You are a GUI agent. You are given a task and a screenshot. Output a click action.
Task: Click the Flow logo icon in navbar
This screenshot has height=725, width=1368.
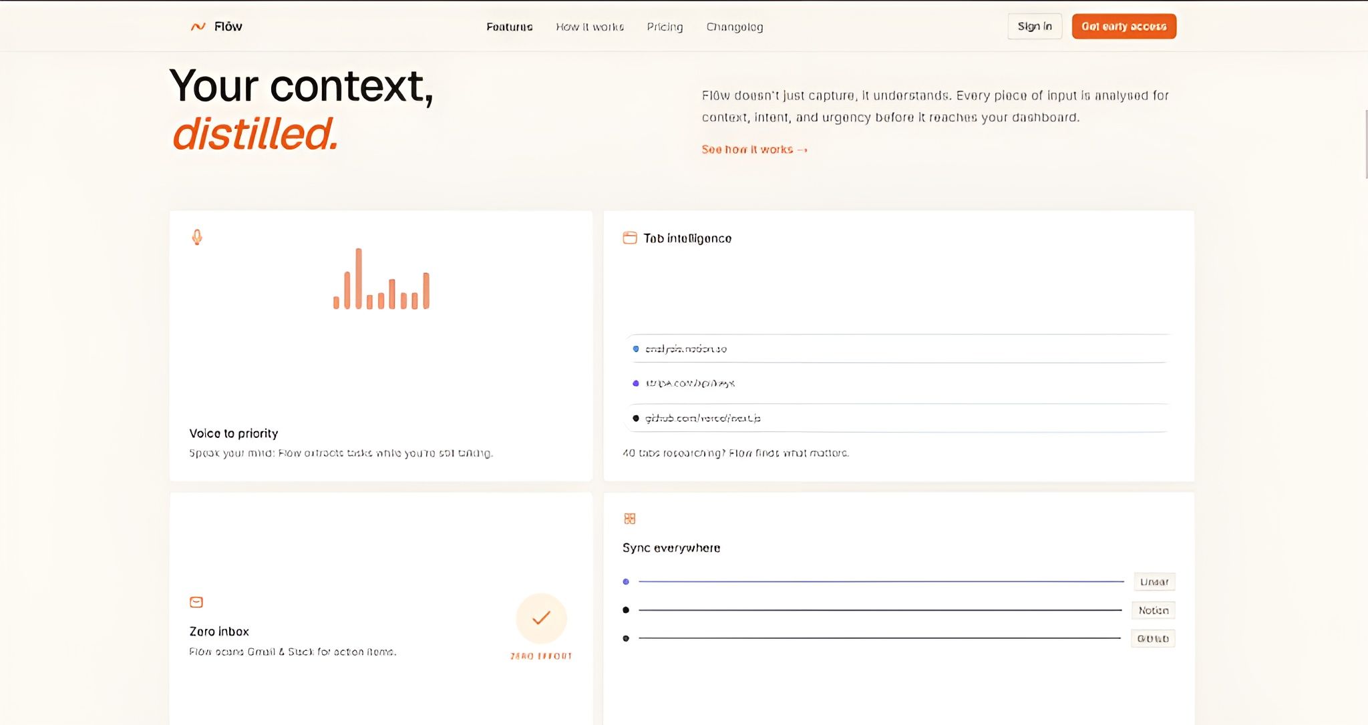pos(198,27)
